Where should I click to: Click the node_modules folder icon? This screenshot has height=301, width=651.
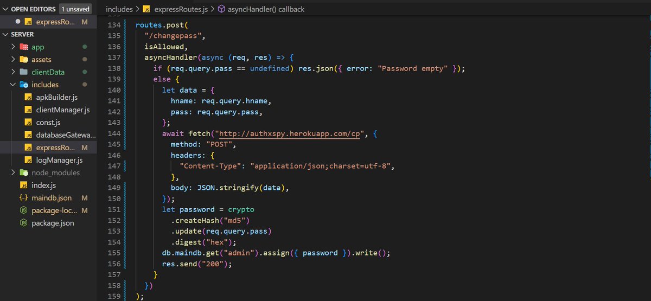pos(24,172)
